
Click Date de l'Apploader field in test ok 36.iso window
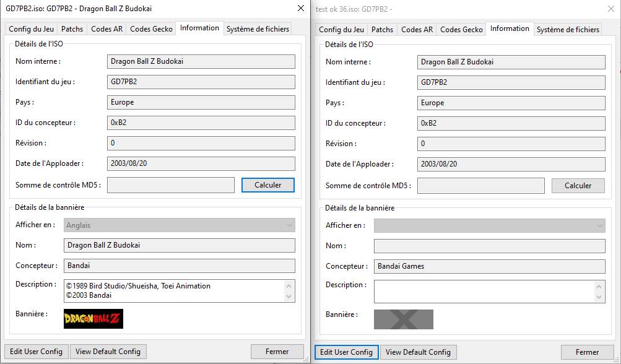click(511, 165)
